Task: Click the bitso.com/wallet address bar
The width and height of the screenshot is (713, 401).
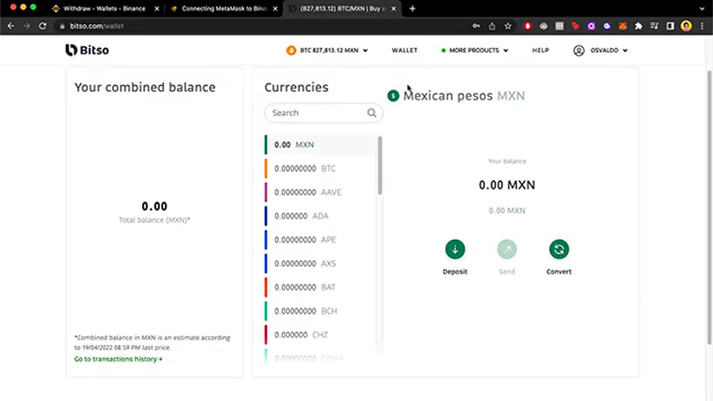Action: [260, 26]
